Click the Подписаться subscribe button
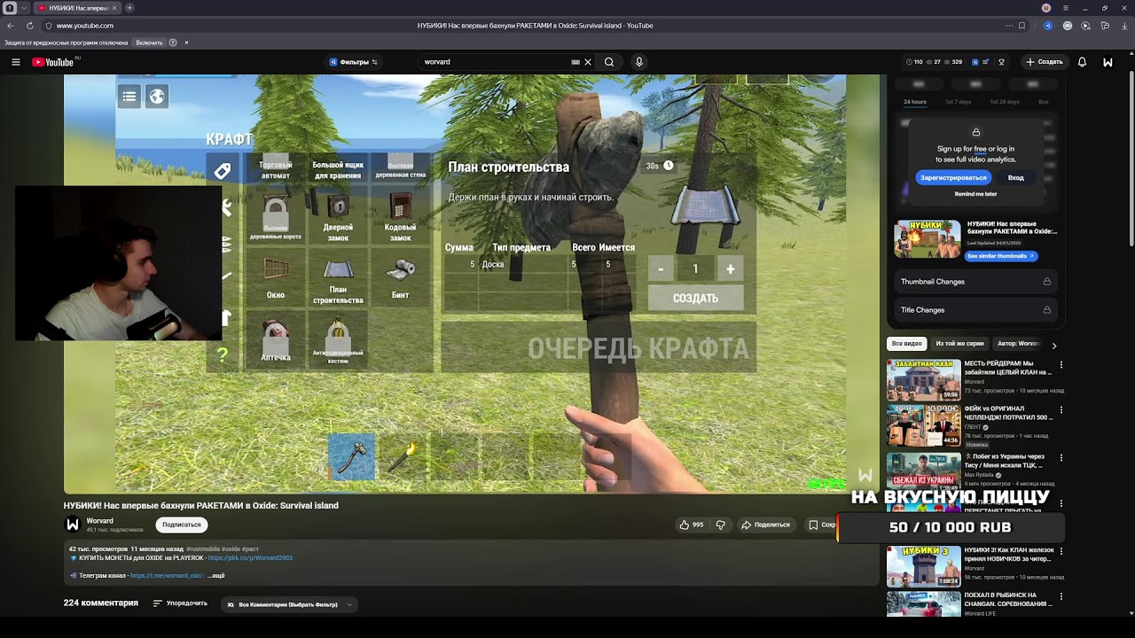The width and height of the screenshot is (1135, 638). coord(182,525)
